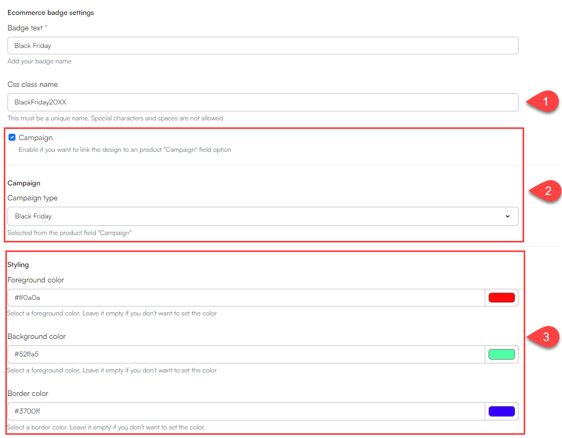Click the Badge text input field

(263, 46)
